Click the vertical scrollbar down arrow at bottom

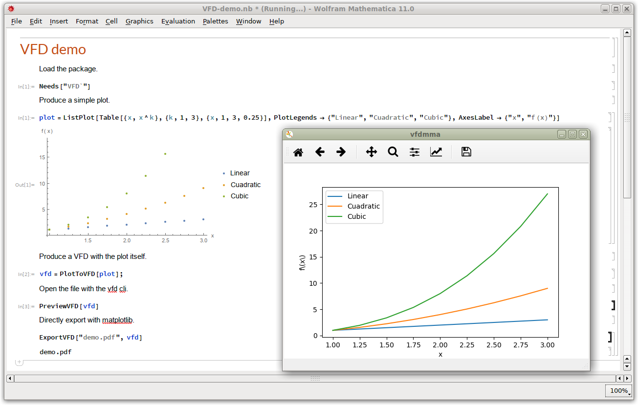coord(627,366)
